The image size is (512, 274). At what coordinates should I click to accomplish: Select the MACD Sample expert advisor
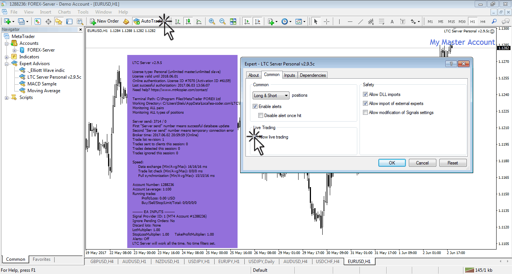tap(42, 84)
